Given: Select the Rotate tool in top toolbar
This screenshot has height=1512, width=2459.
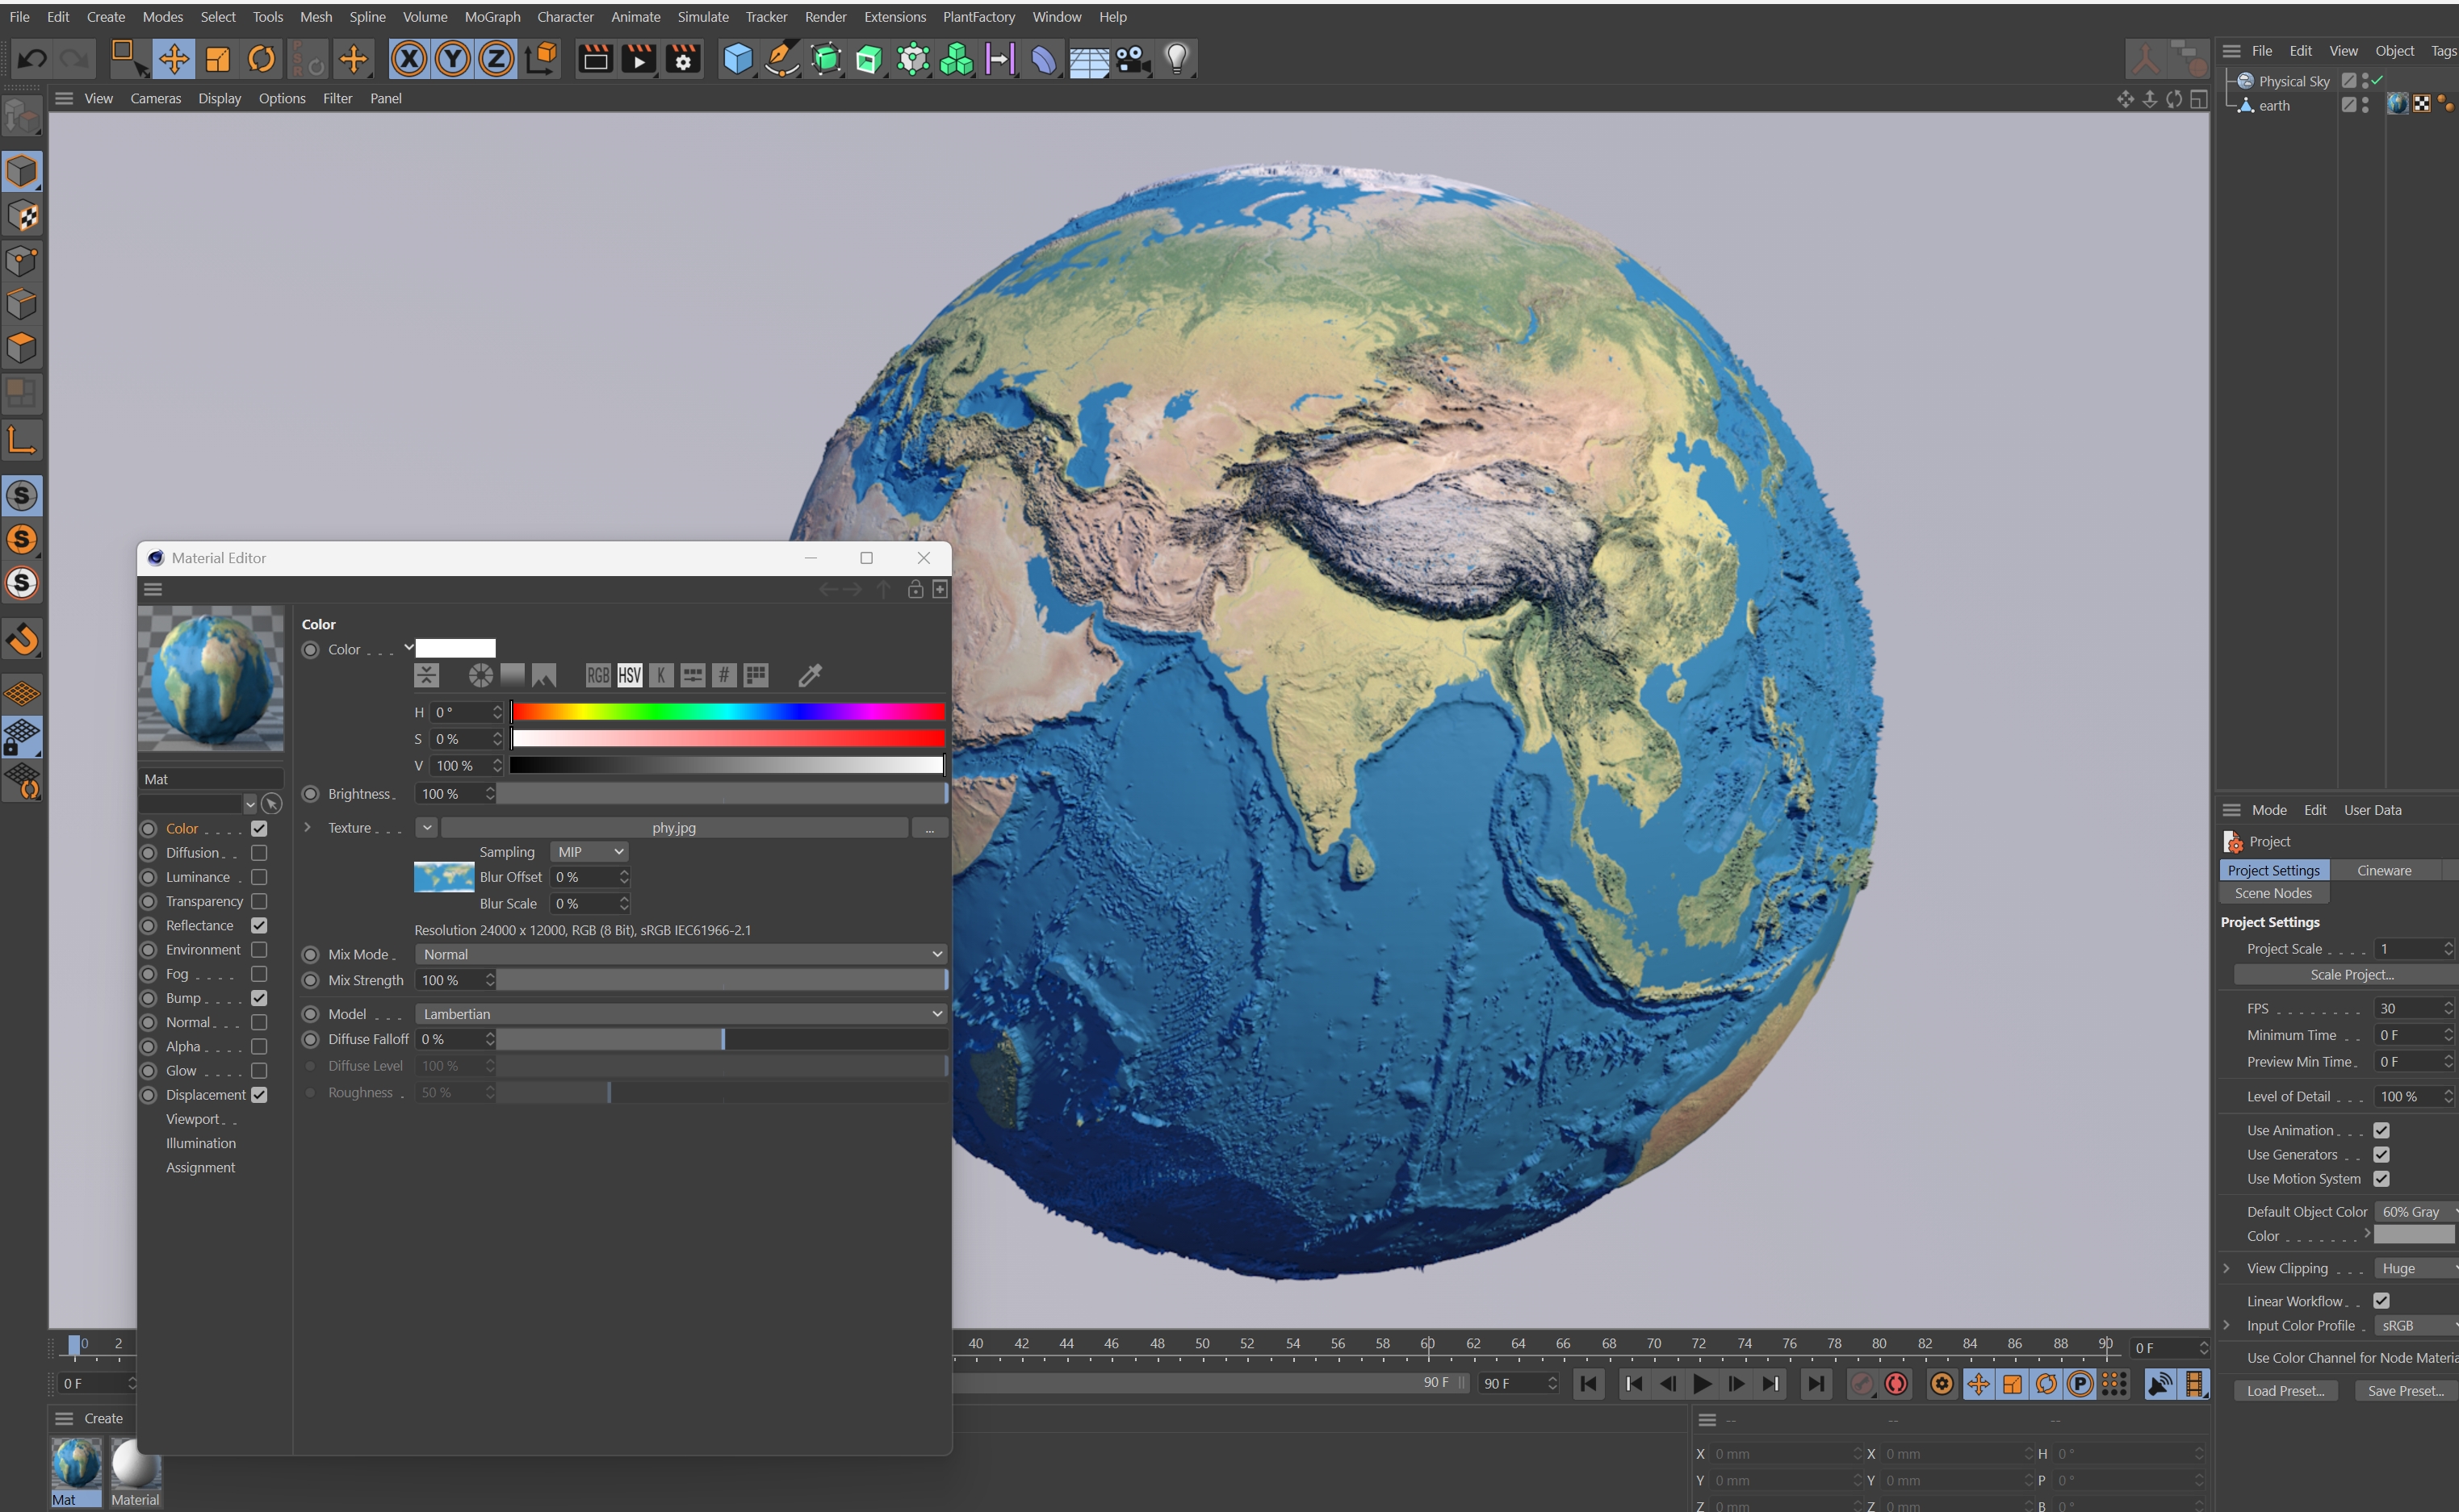Looking at the screenshot, I should pos(261,59).
